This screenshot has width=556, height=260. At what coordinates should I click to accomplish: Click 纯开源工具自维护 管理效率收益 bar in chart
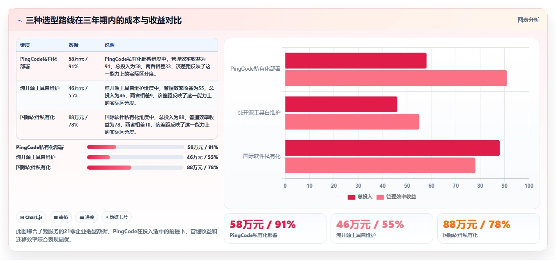(352, 122)
